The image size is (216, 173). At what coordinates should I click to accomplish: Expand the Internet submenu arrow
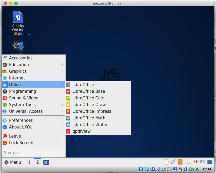click(x=62, y=78)
